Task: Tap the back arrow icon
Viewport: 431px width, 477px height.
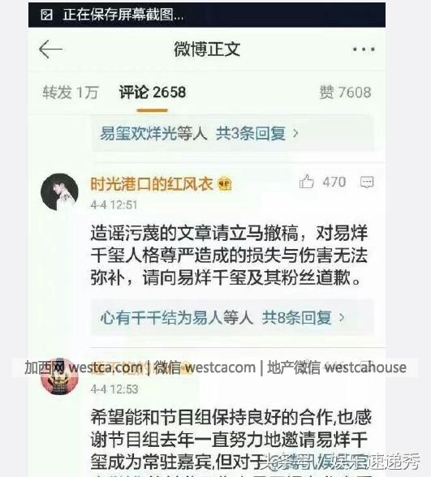Action: 50,49
